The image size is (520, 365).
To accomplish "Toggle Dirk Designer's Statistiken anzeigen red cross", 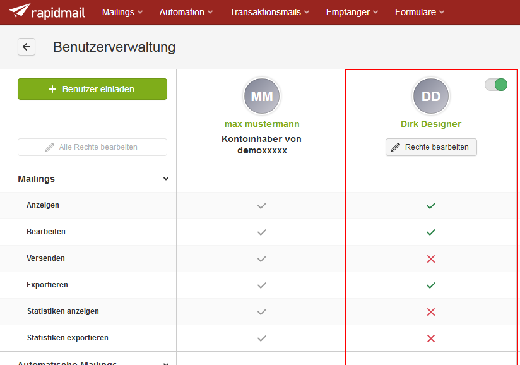I will (x=431, y=312).
